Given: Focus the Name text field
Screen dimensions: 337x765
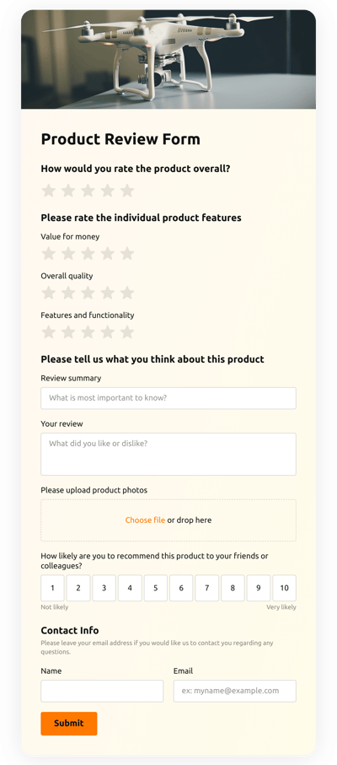Looking at the screenshot, I should [102, 692].
